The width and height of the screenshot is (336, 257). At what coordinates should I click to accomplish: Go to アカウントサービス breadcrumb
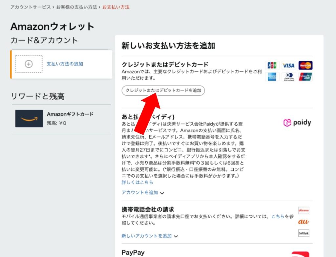(31, 7)
